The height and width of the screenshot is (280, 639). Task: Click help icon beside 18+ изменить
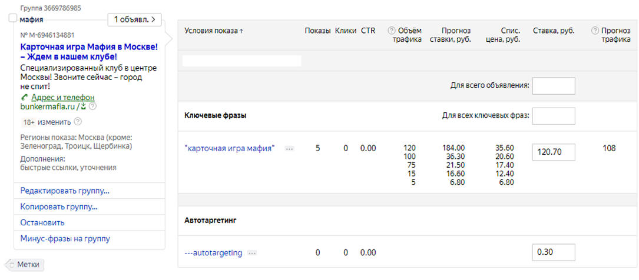click(x=78, y=122)
